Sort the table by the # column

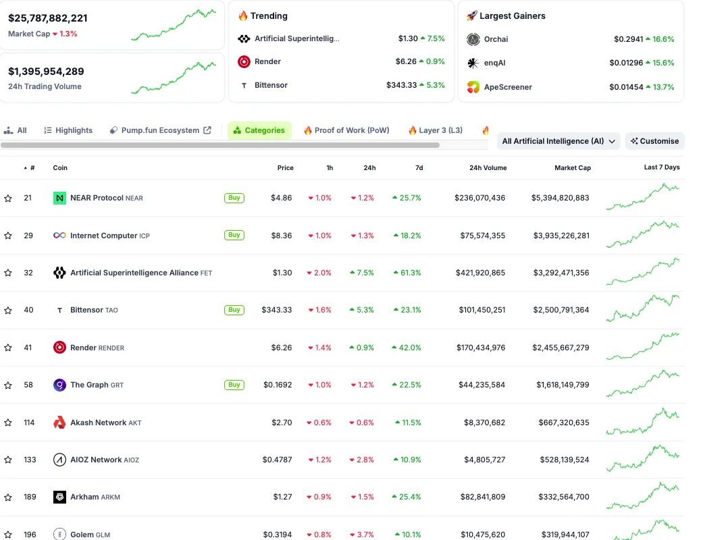click(x=32, y=168)
